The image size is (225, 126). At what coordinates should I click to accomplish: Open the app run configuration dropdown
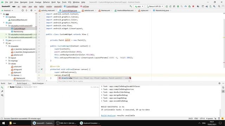[139, 6]
